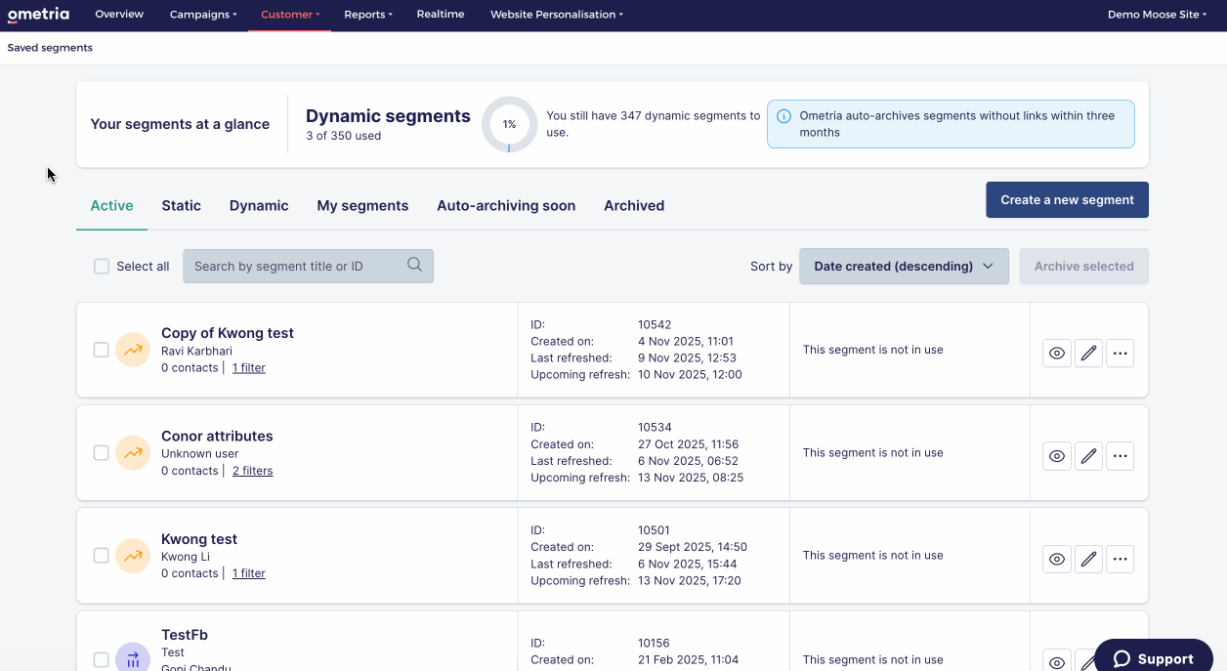Click the Saved segments breadcrumb

(50, 48)
